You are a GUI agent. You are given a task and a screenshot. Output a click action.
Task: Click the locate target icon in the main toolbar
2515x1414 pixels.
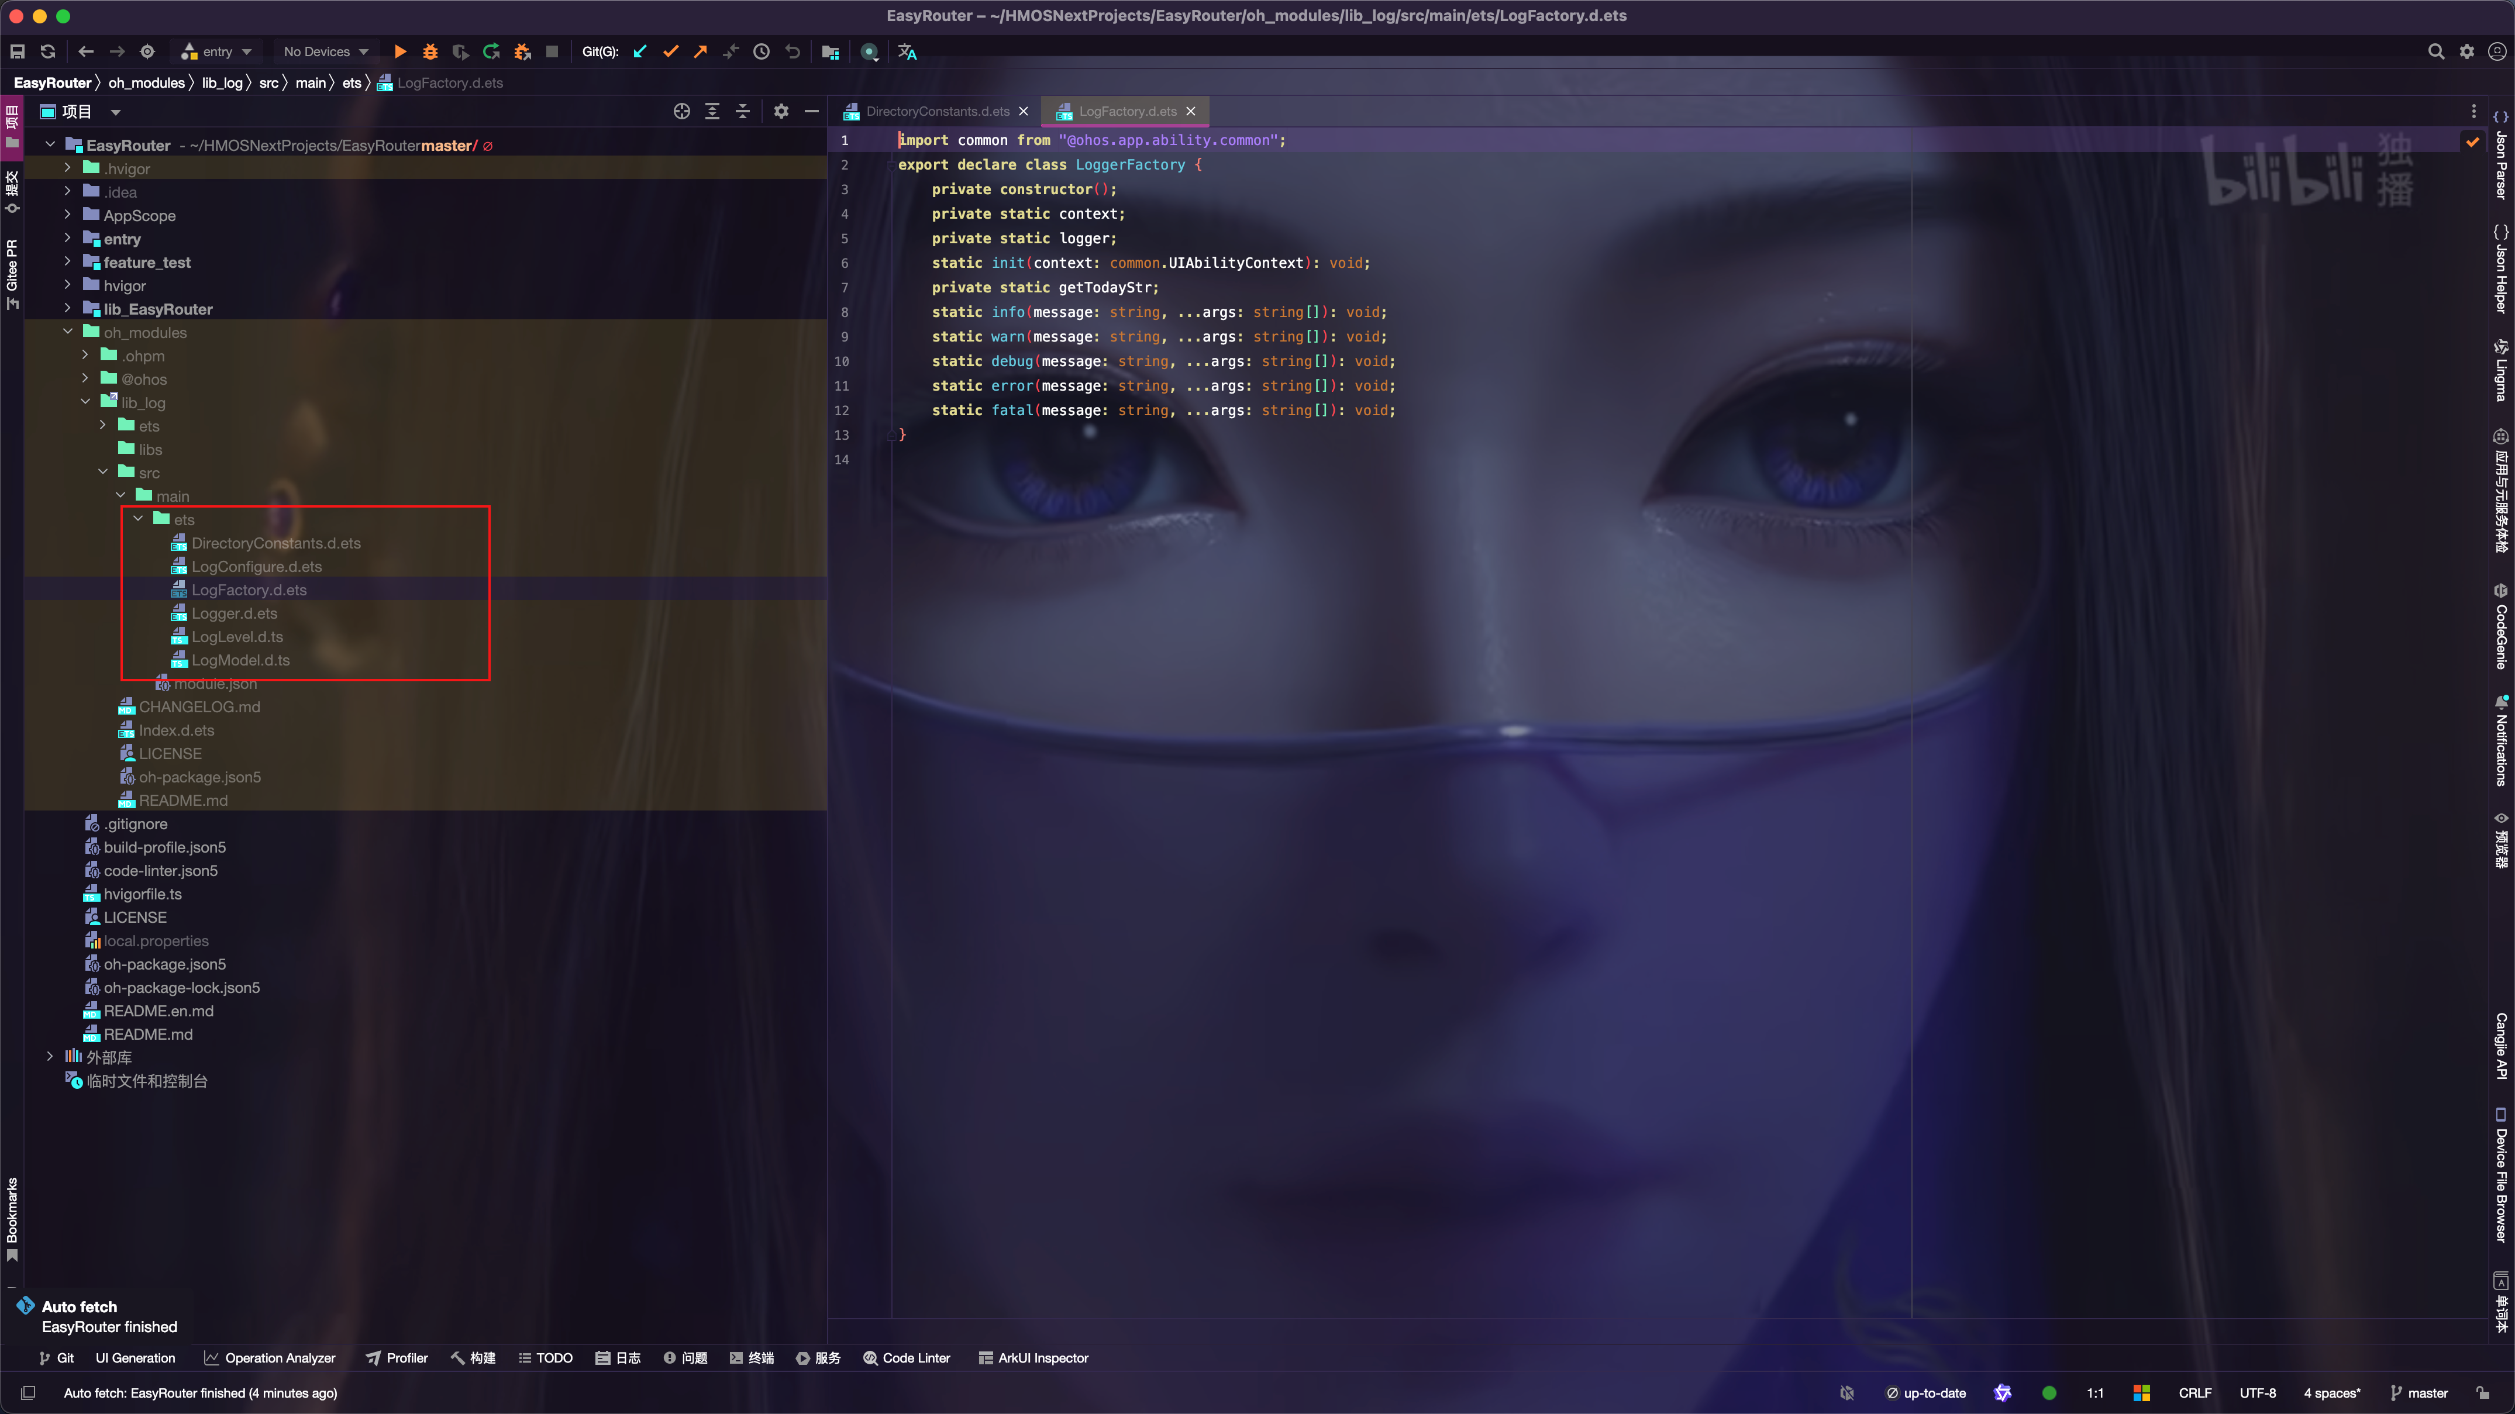[147, 51]
